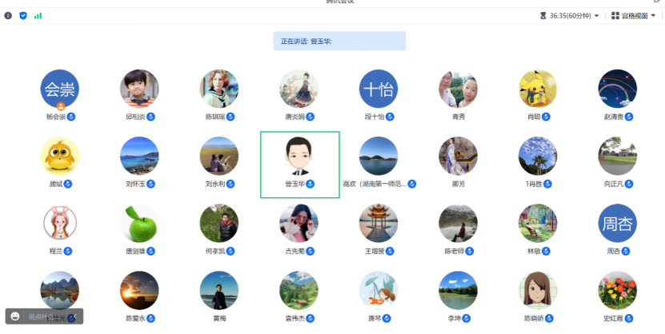Click the blue security shield icon

click(23, 15)
